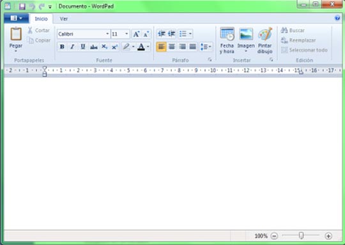Click Reemplazar button
Image resolution: width=345 pixels, height=245 pixels.
tap(298, 40)
